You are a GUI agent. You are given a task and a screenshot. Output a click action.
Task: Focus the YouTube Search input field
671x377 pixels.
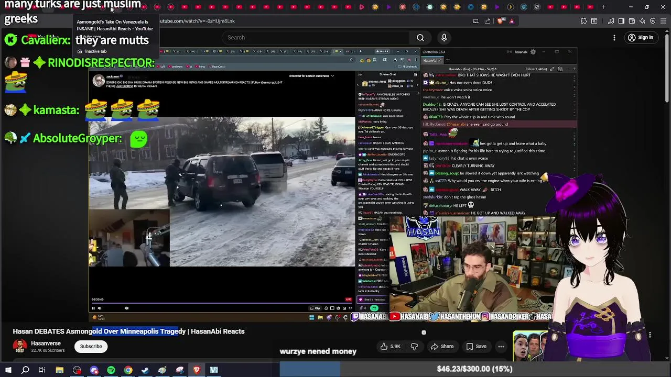click(315, 38)
